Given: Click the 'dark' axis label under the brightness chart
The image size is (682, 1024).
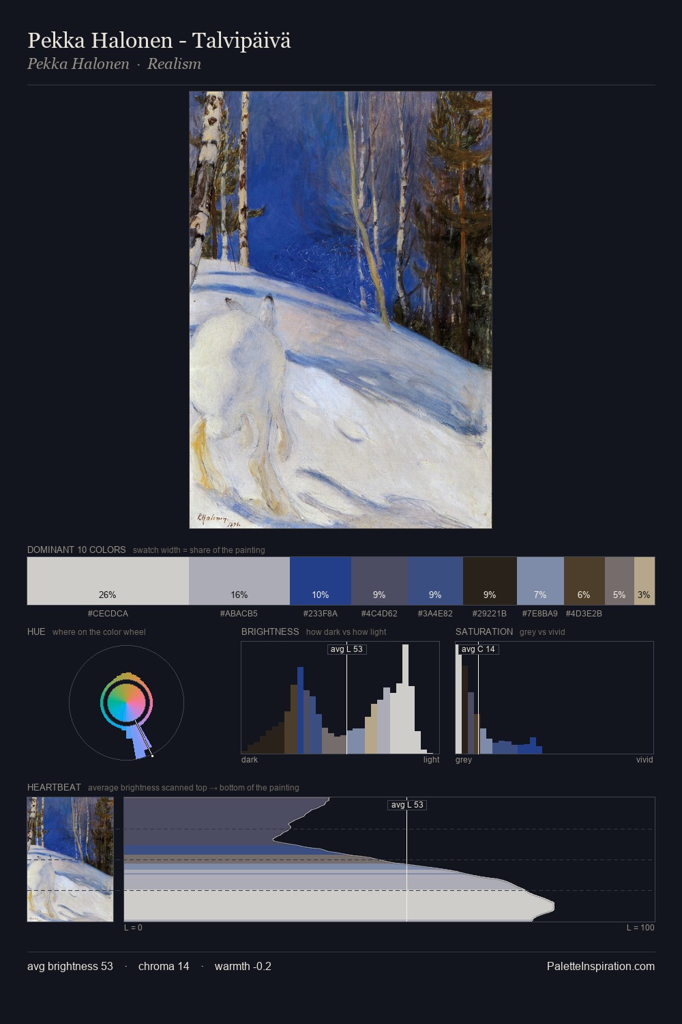Looking at the screenshot, I should 250,760.
